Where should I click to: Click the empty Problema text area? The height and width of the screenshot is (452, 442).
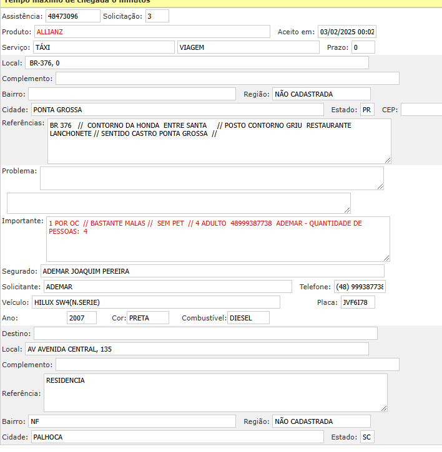[x=211, y=178]
